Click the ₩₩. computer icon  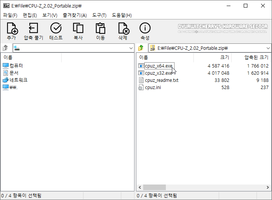[6, 87]
